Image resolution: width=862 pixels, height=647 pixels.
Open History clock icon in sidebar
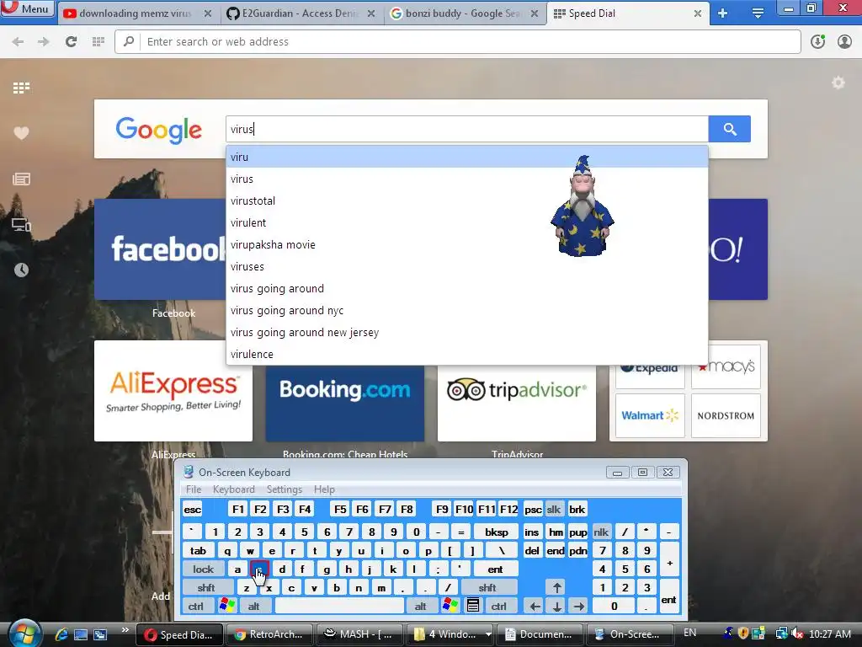[21, 270]
